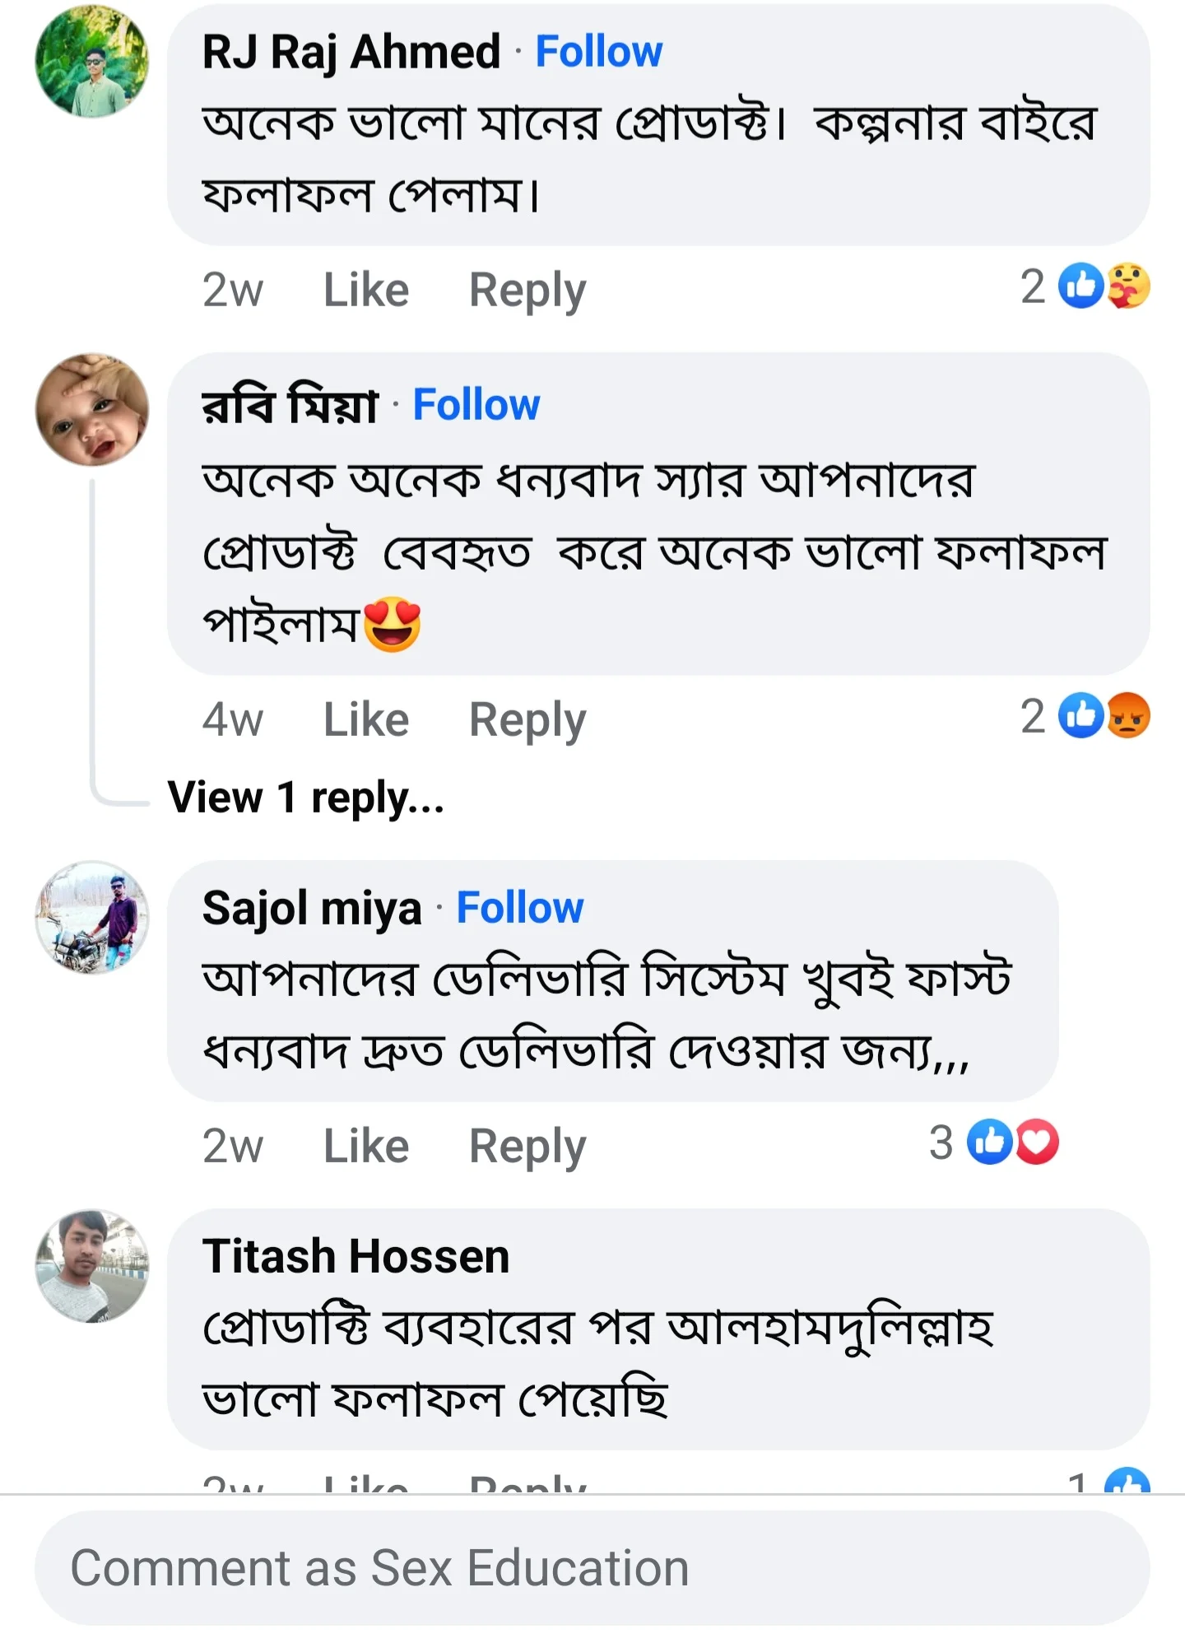Open রবি মিয়া's baby profile picture

pos(92,410)
